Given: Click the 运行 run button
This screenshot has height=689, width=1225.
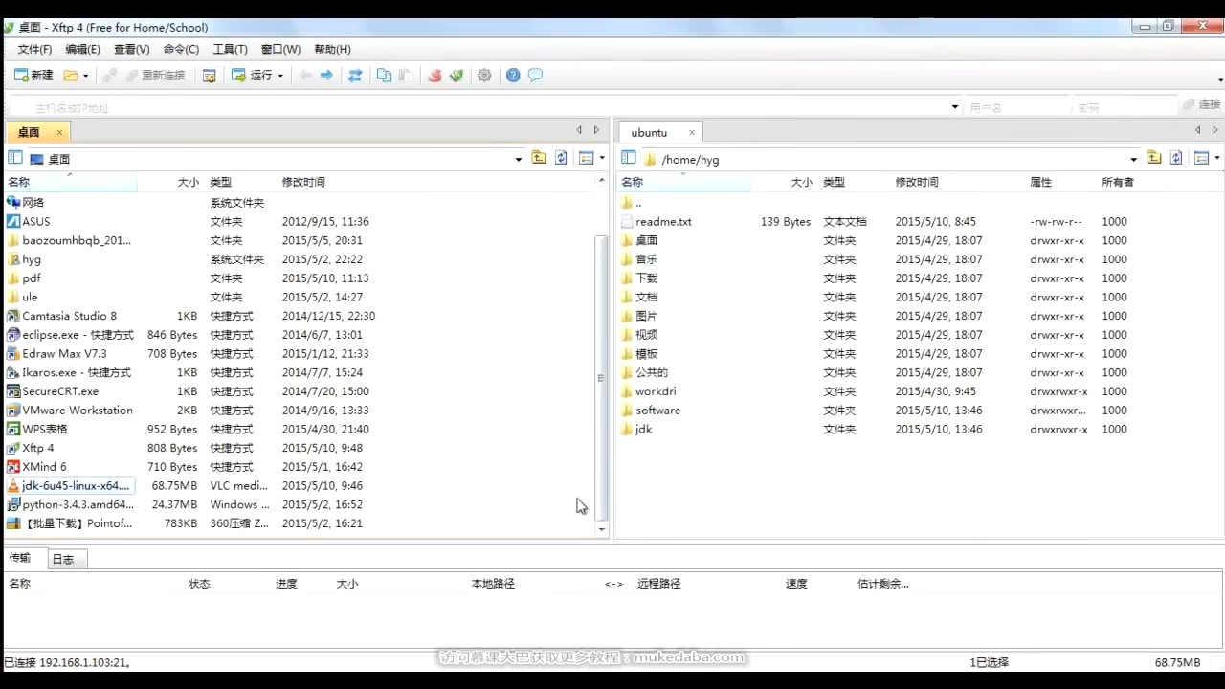Looking at the screenshot, I should tap(252, 76).
